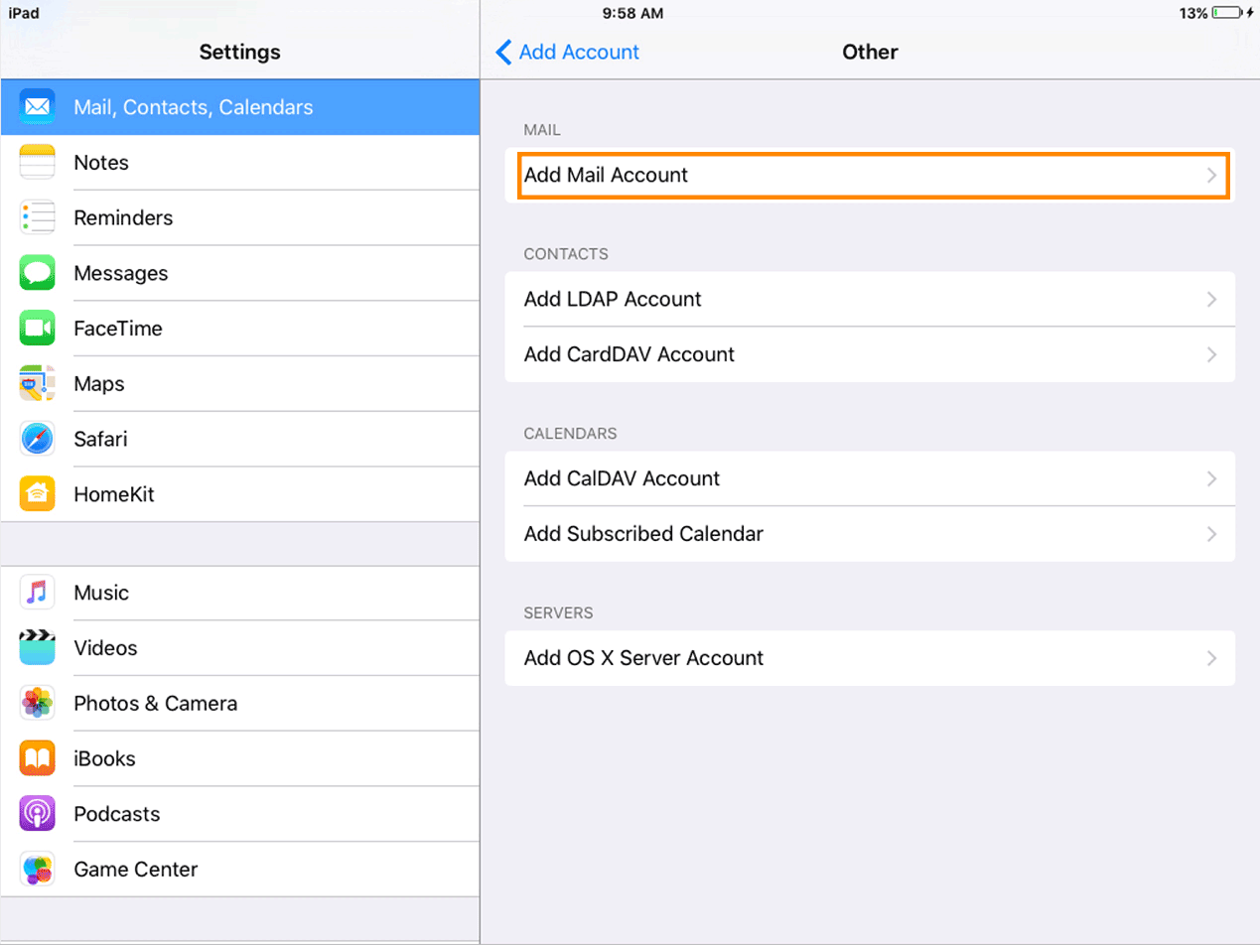The width and height of the screenshot is (1260, 945).
Task: Open Reminders settings label
Action: pos(123,217)
